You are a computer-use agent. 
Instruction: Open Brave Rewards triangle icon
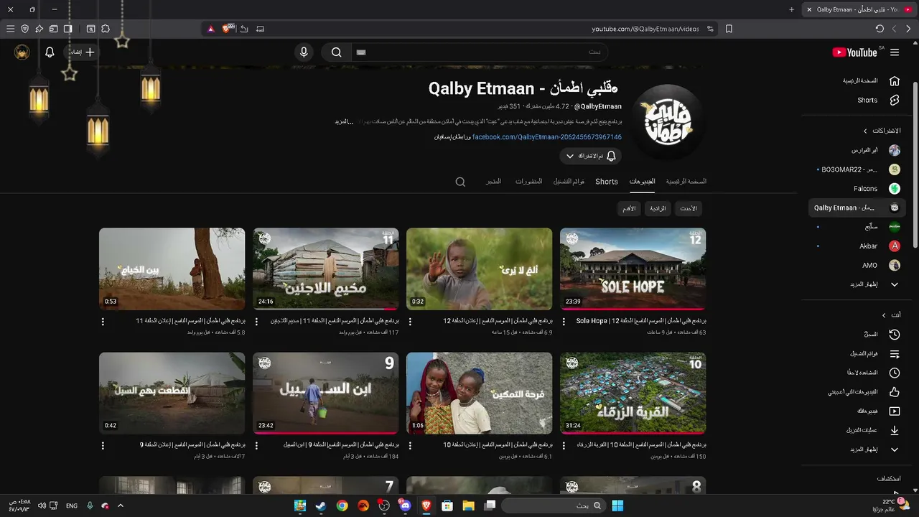point(211,29)
